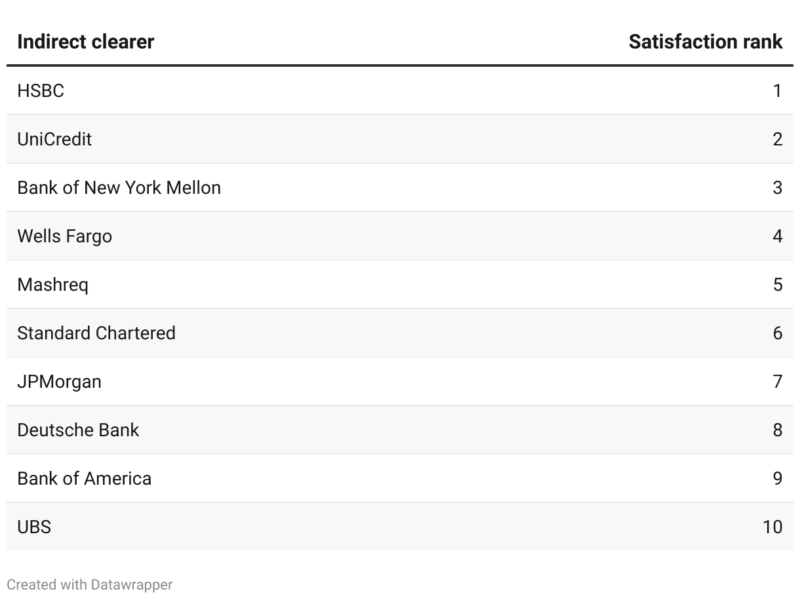Select the JPMorgan row label
The height and width of the screenshot is (600, 800).
[59, 381]
